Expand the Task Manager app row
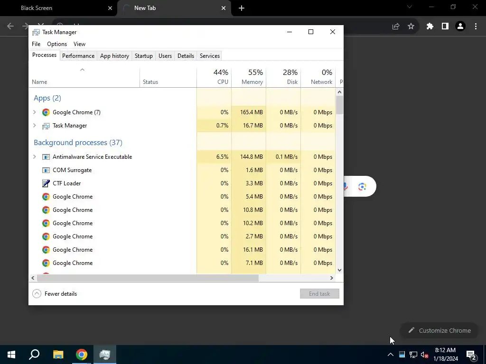This screenshot has width=486, height=364. point(34,125)
